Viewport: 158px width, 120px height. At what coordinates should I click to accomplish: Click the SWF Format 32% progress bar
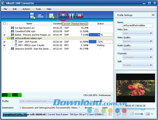[101, 42]
